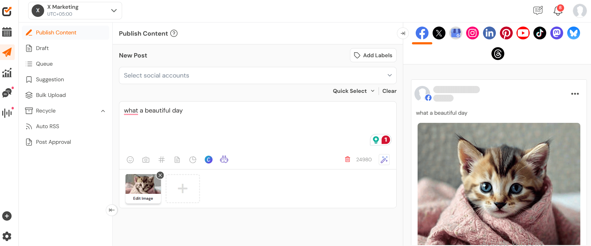Select Publish Content menu item

point(65,33)
